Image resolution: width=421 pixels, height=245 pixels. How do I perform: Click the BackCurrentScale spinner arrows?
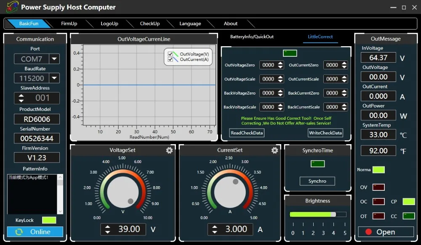(x=344, y=107)
